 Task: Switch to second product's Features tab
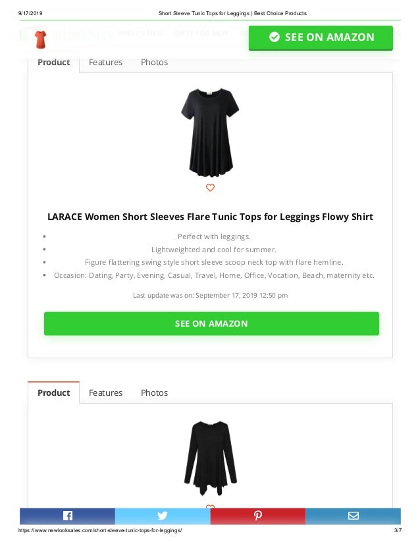pyautogui.click(x=105, y=393)
